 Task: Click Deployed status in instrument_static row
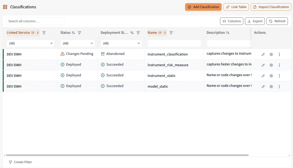pyautogui.click(x=71, y=75)
